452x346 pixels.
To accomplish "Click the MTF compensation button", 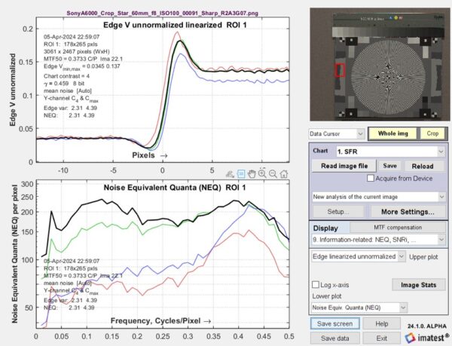I will [x=398, y=228].
